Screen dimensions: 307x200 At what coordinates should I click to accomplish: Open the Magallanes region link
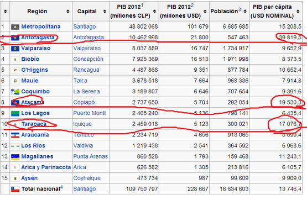click(x=37, y=156)
